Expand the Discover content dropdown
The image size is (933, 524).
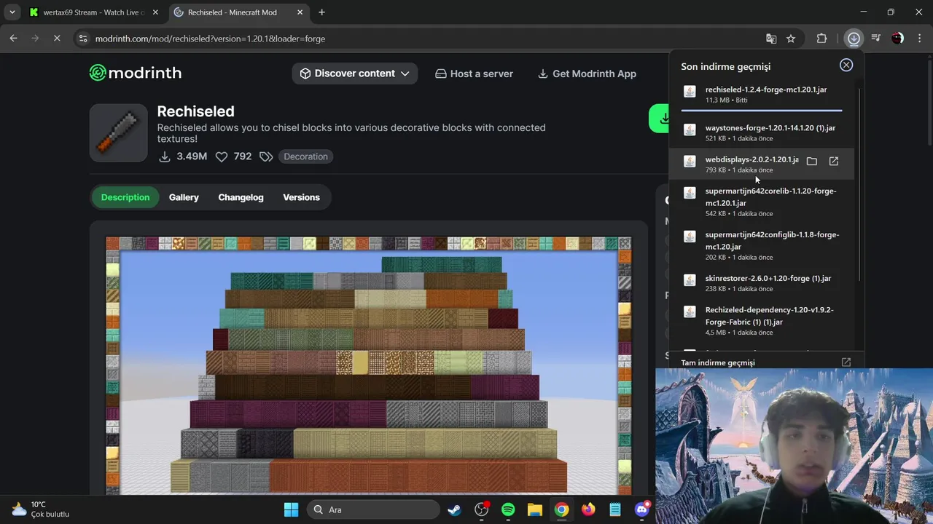[355, 74]
